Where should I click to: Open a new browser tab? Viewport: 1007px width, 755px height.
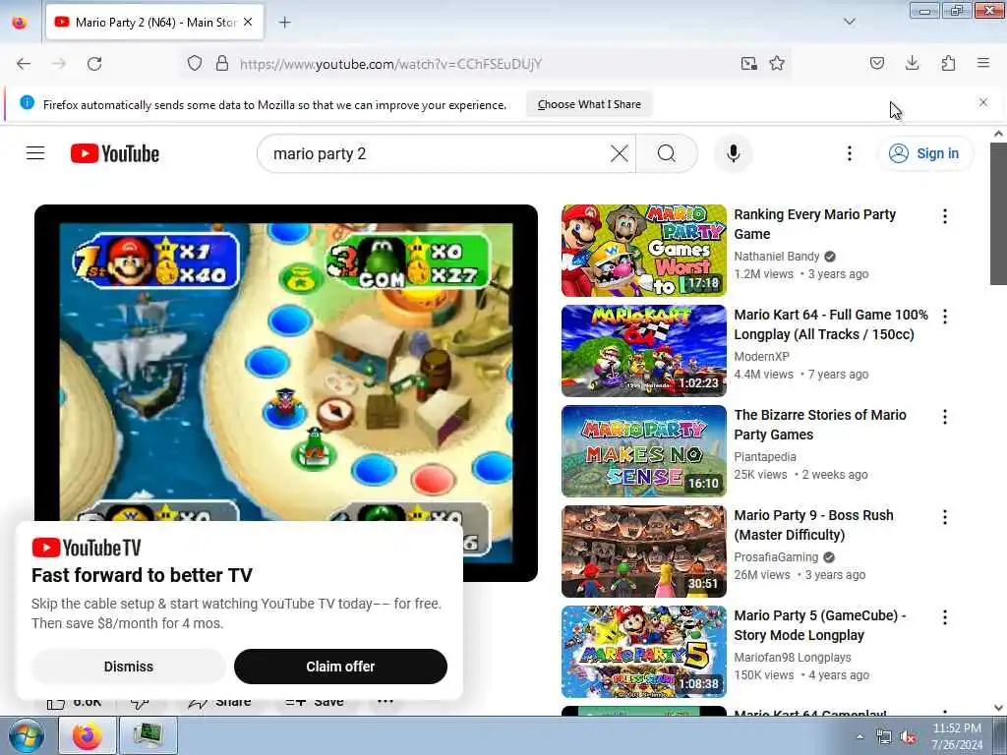[284, 23]
